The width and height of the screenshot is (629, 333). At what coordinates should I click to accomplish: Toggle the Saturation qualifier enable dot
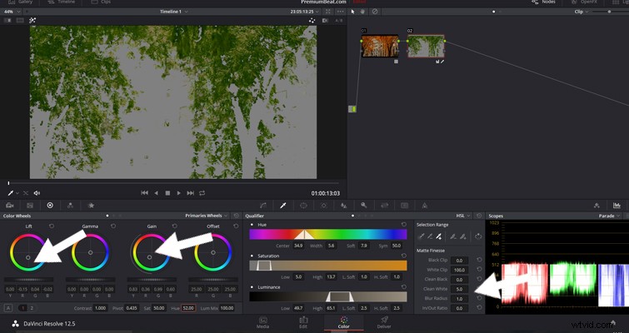(252, 256)
